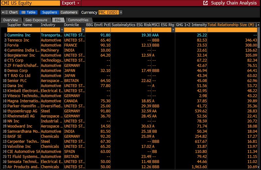
Task: Open the Geo-Exposure tab
Action: (x=36, y=20)
